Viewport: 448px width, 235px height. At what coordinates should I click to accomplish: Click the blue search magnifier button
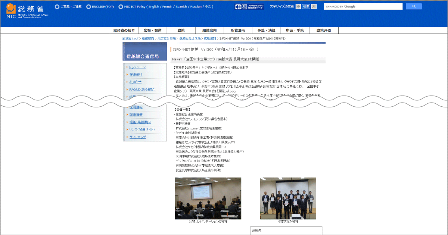[x=414, y=6]
